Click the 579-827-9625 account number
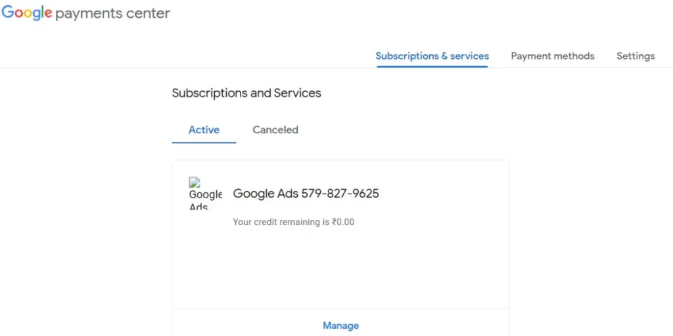 340,194
